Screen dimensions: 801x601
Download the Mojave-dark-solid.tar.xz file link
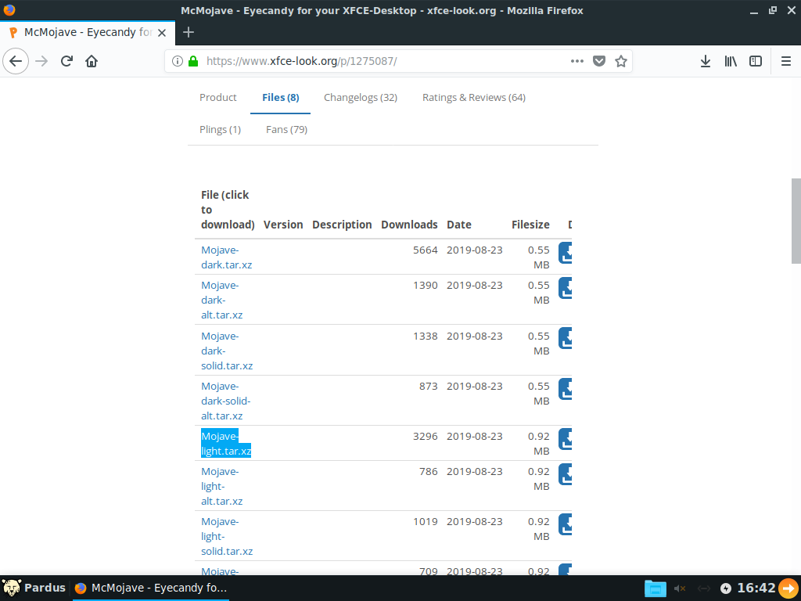[x=227, y=351]
